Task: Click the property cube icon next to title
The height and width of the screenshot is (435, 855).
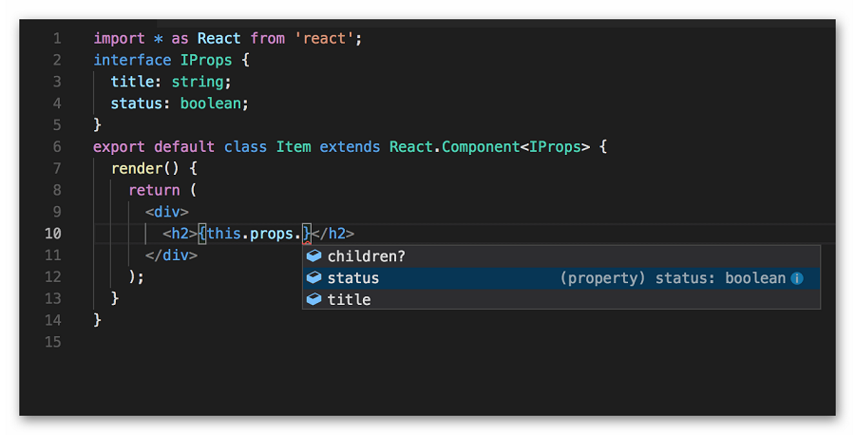Action: pyautogui.click(x=314, y=299)
